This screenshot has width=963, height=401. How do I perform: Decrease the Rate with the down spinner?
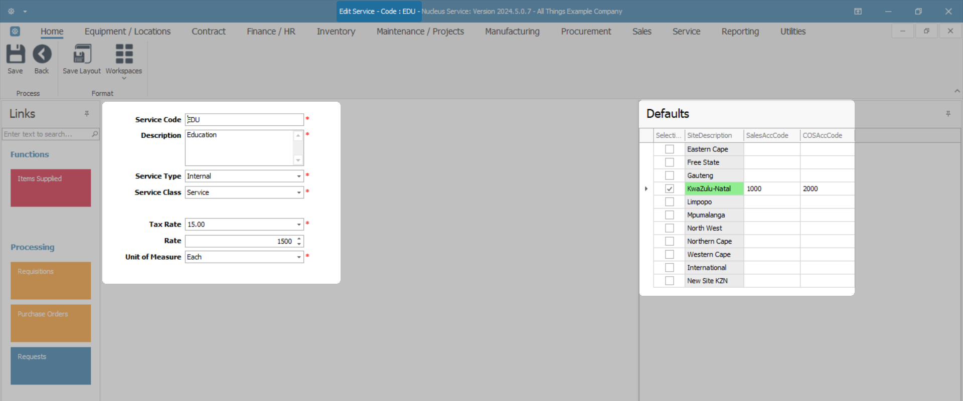(x=299, y=244)
